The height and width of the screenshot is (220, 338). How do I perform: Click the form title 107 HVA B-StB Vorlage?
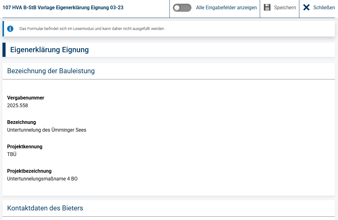[63, 7]
